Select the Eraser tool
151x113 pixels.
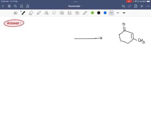pyautogui.click(x=31, y=13)
